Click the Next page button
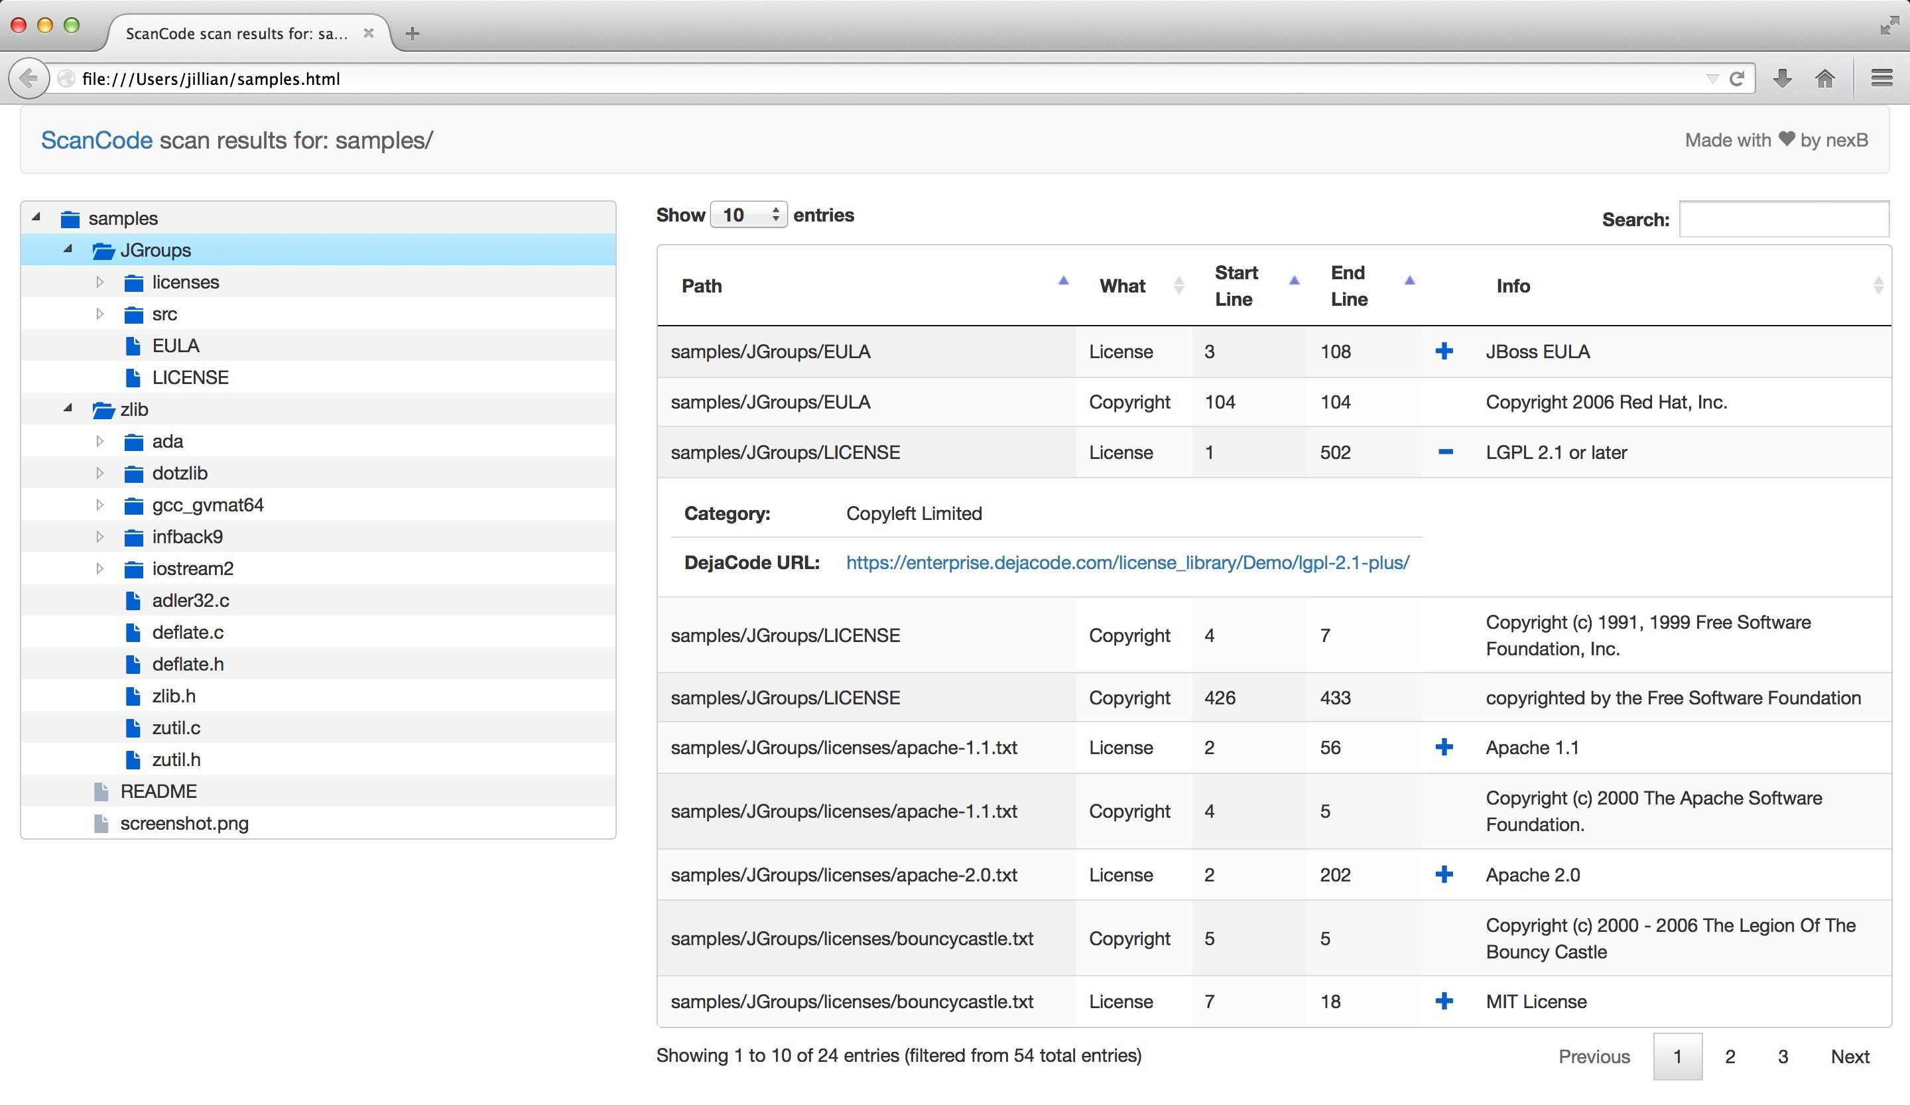 (x=1848, y=1055)
